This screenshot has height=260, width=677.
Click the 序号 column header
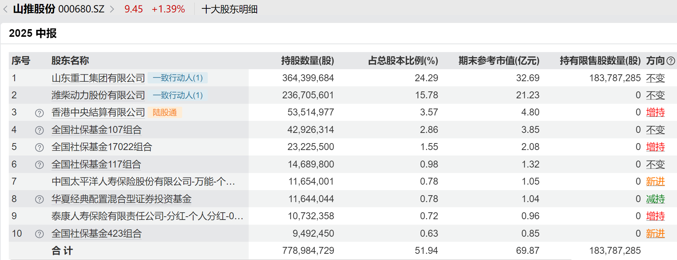coord(21,60)
